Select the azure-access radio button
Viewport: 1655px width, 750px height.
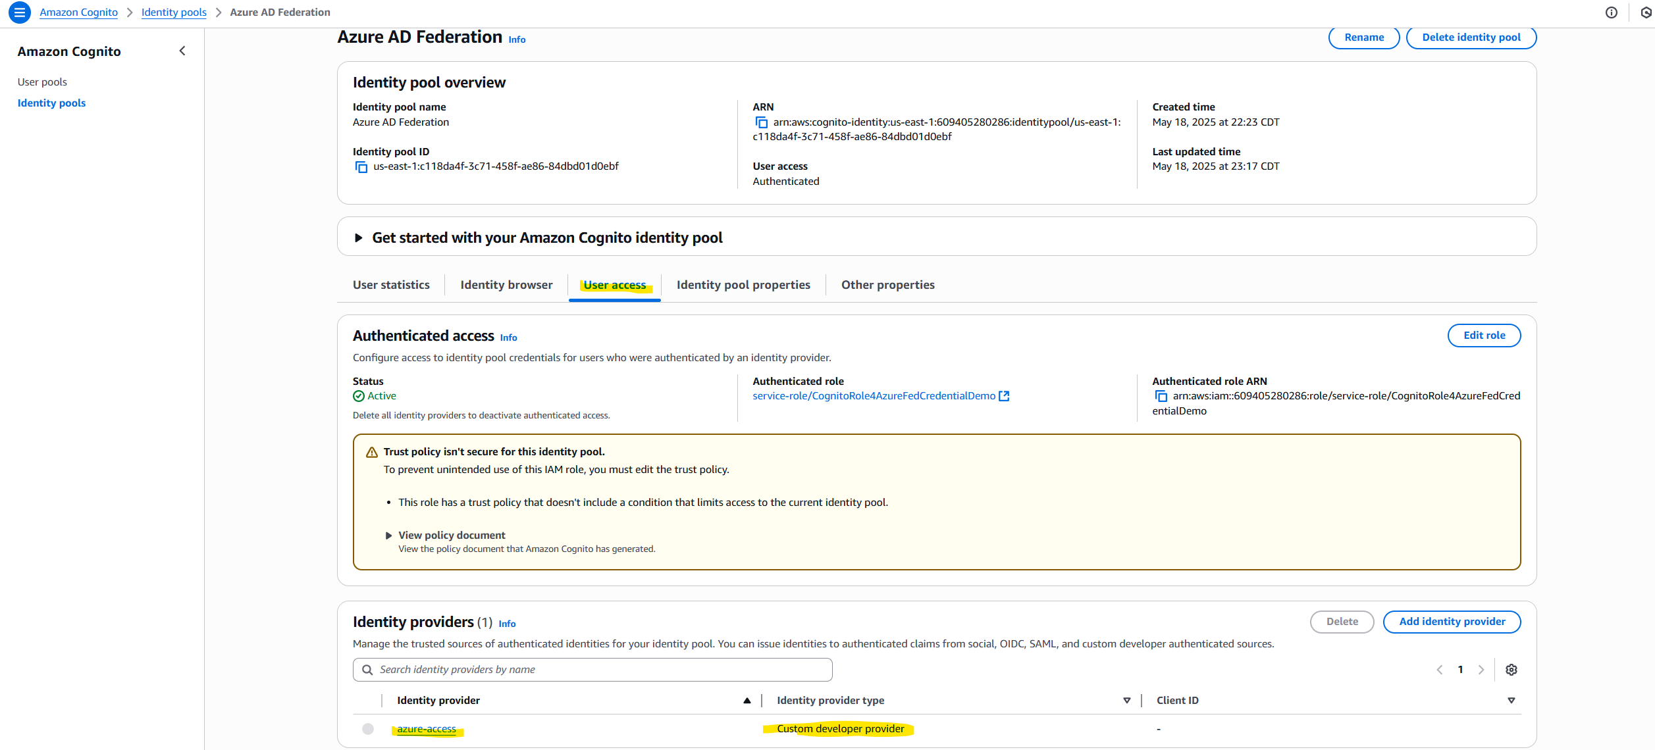(x=368, y=729)
